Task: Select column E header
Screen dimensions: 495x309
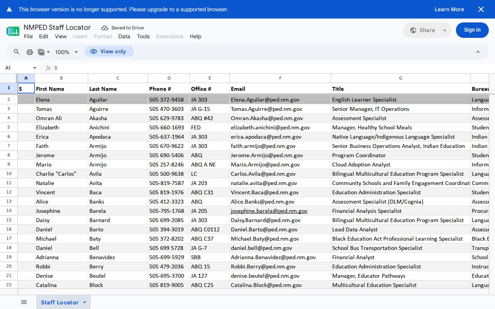Action: pyautogui.click(x=210, y=78)
